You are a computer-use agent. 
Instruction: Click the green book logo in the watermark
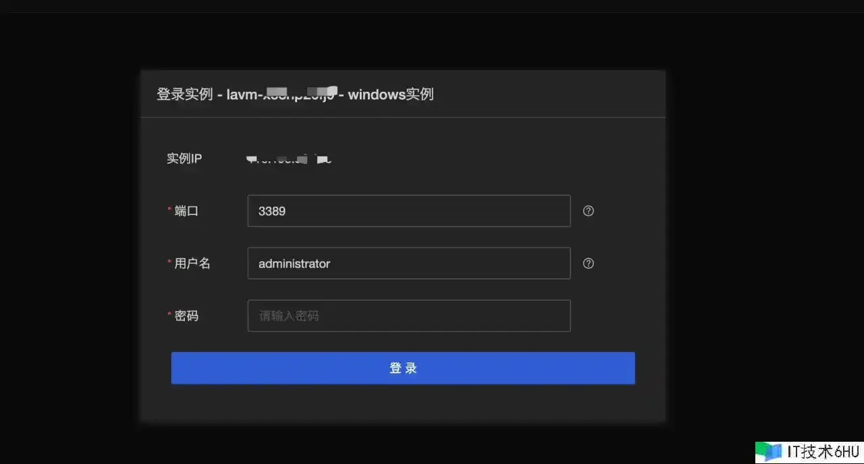tap(768, 451)
